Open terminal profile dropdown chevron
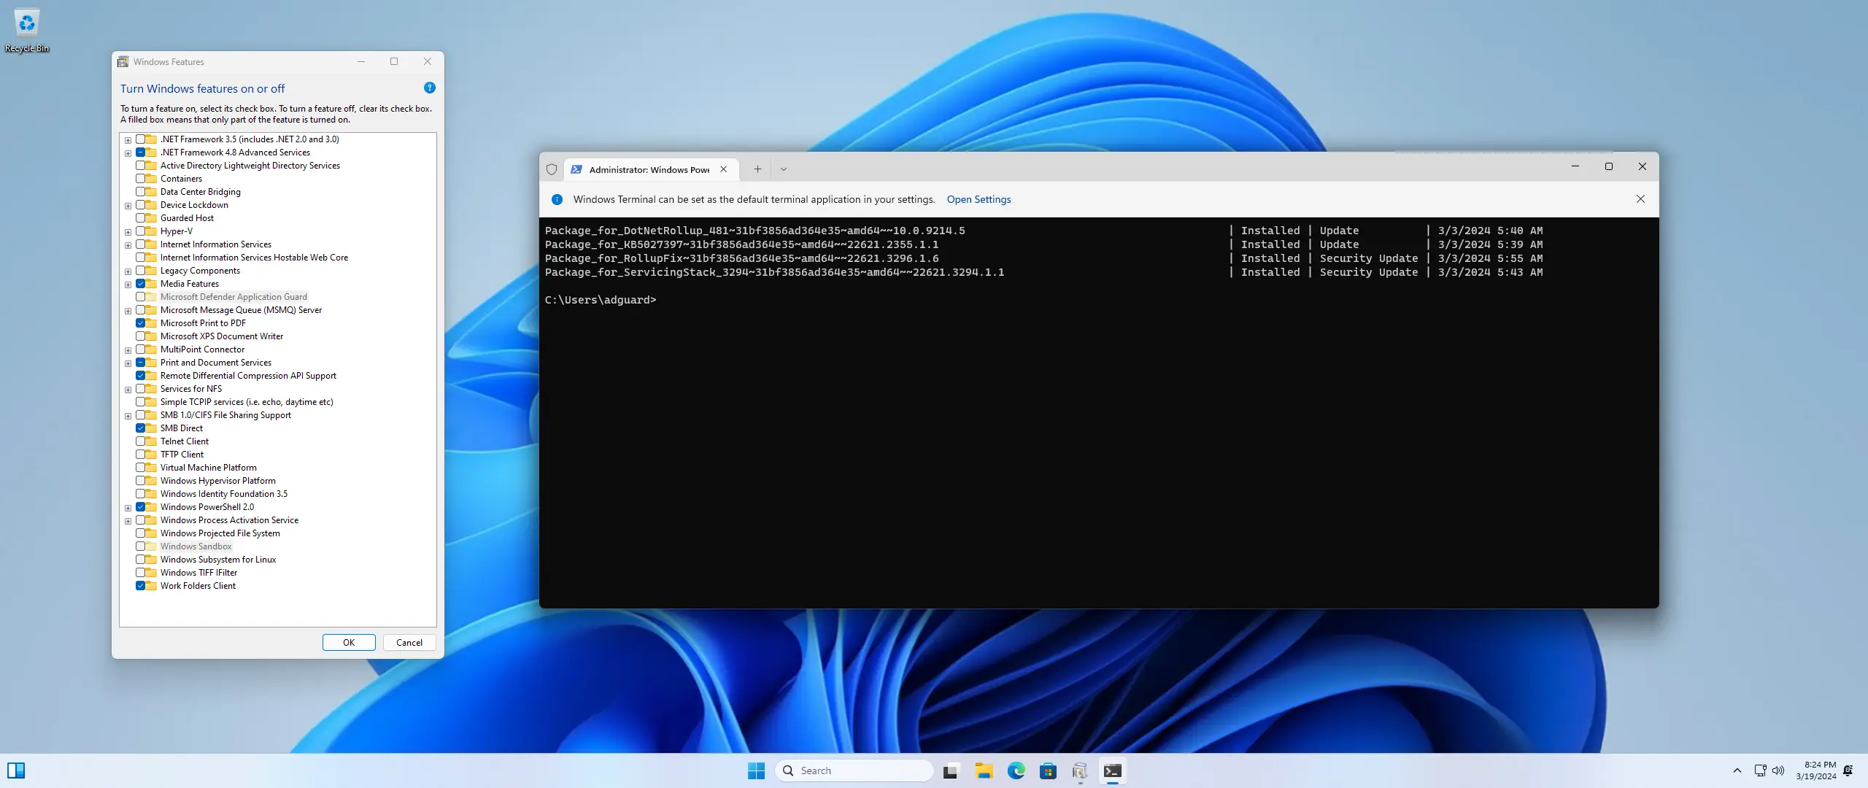This screenshot has height=788, width=1868. point(784,169)
